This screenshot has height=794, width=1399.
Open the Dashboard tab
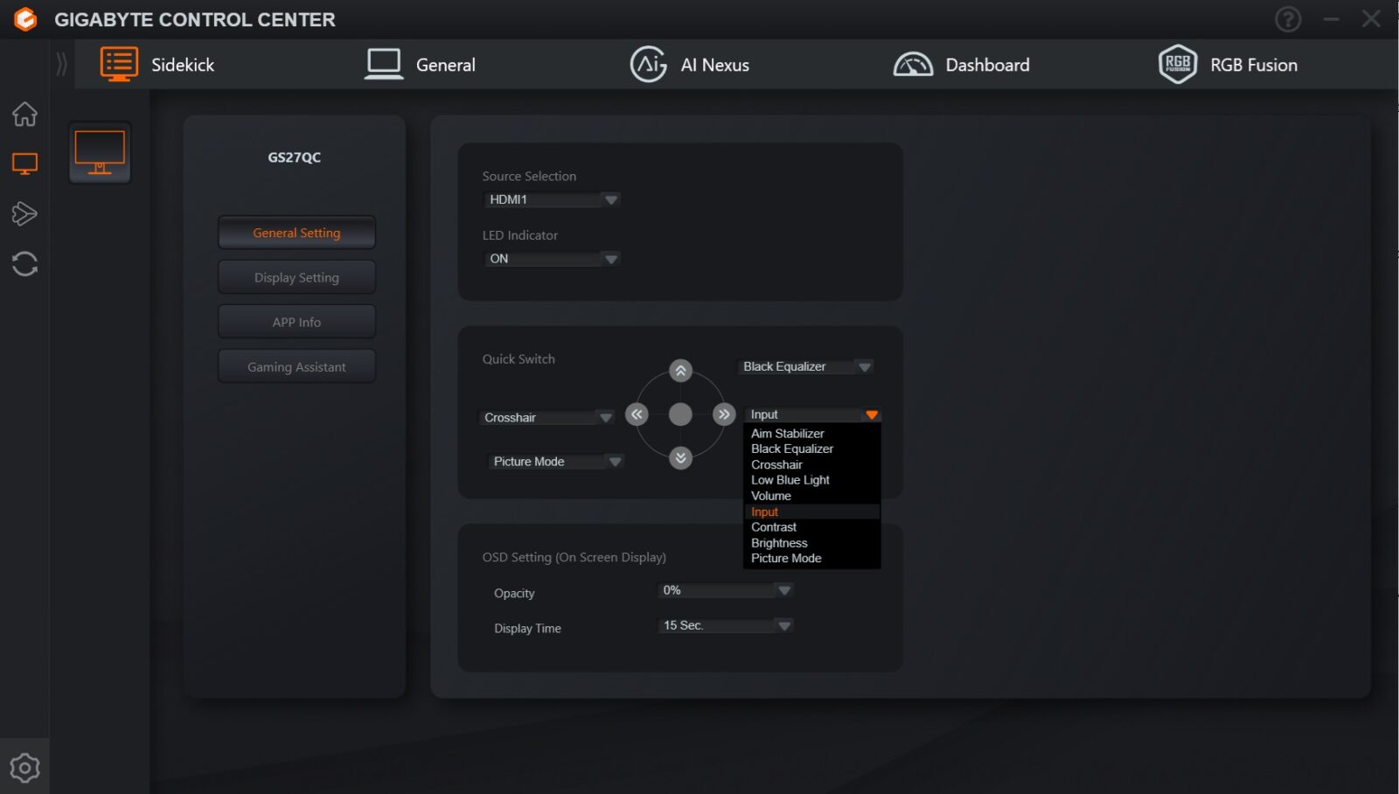click(962, 65)
